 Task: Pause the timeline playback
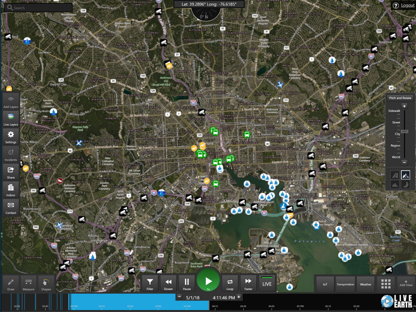point(186,283)
